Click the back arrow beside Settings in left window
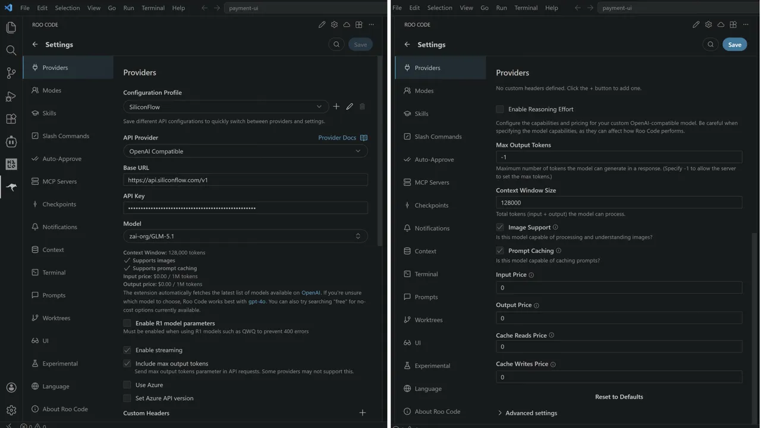The width and height of the screenshot is (761, 428). tap(35, 45)
